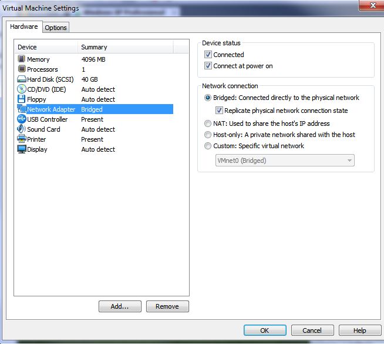Click the USB Controller icon
Image resolution: width=384 pixels, height=344 pixels.
(22, 119)
